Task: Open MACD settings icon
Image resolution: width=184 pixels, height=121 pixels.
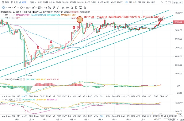Action: coord(21,80)
